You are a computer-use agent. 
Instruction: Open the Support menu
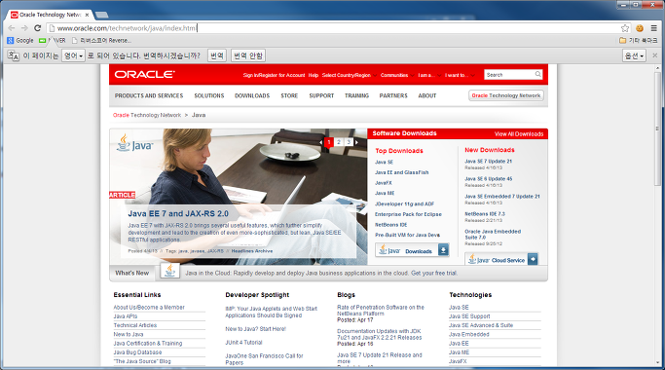[x=321, y=95]
